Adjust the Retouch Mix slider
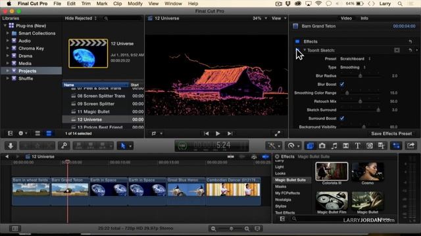The width and height of the screenshot is (421, 236). click(x=360, y=102)
